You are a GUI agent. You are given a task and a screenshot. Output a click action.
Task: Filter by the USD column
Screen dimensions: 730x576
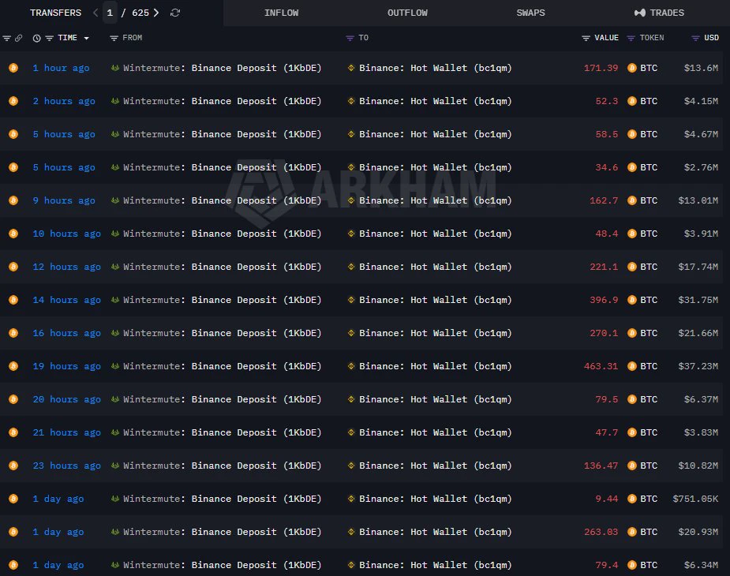[x=695, y=38]
